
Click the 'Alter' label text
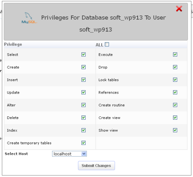click(x=11, y=105)
